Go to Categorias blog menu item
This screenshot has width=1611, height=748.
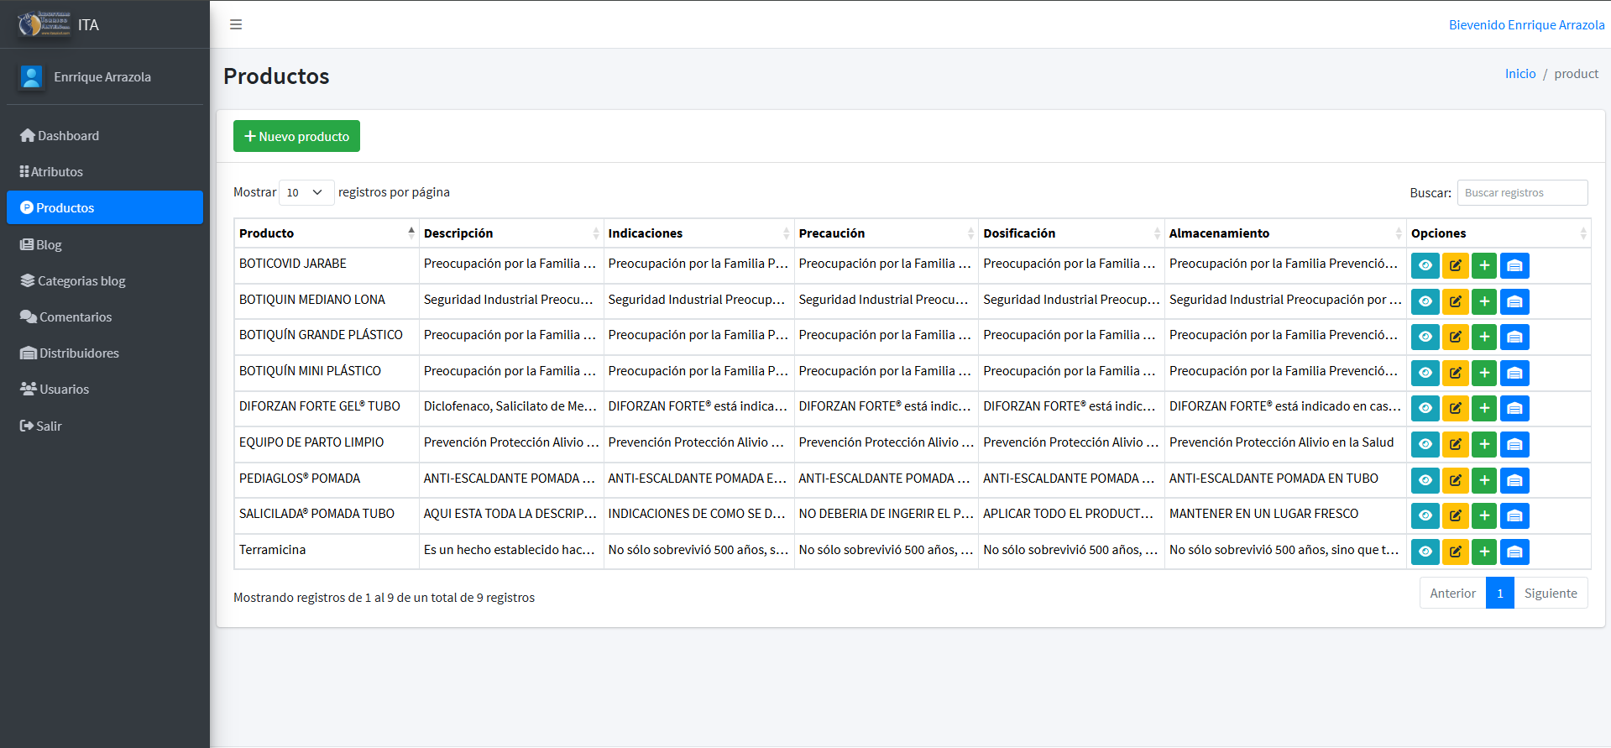coord(81,281)
